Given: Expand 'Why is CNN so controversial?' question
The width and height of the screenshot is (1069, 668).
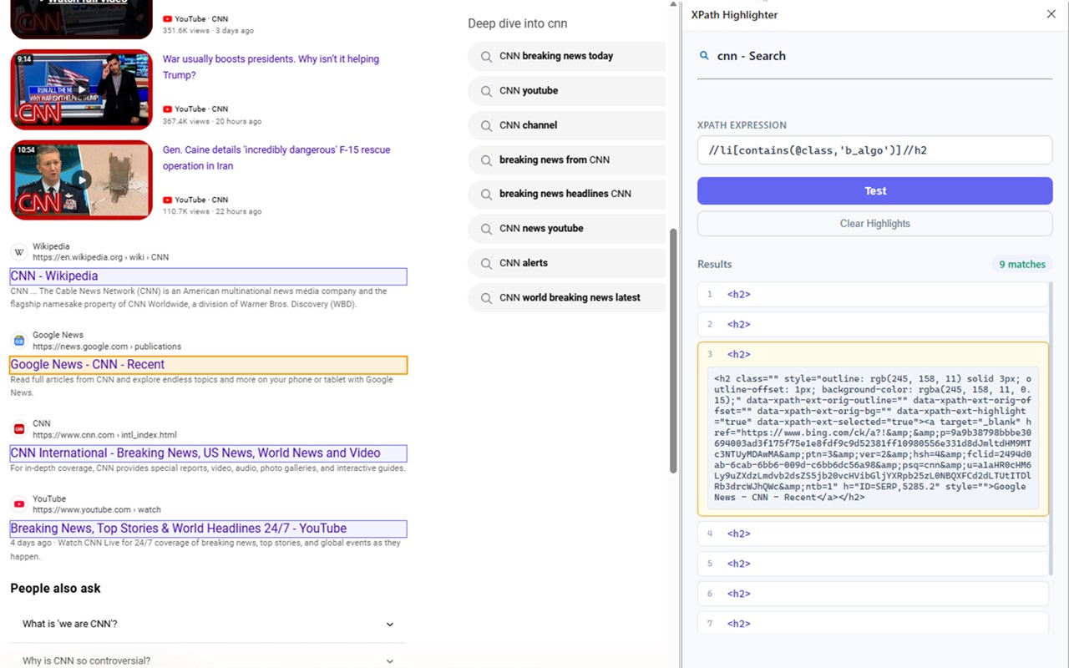Looking at the screenshot, I should (x=389, y=660).
